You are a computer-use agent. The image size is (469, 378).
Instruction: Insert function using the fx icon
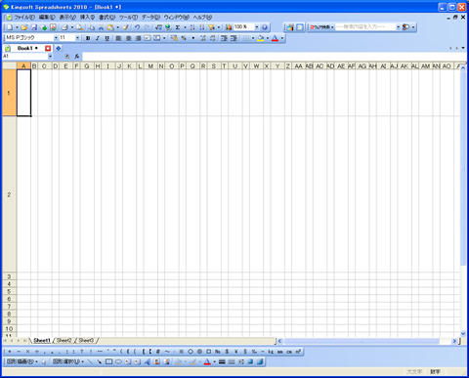point(77,57)
